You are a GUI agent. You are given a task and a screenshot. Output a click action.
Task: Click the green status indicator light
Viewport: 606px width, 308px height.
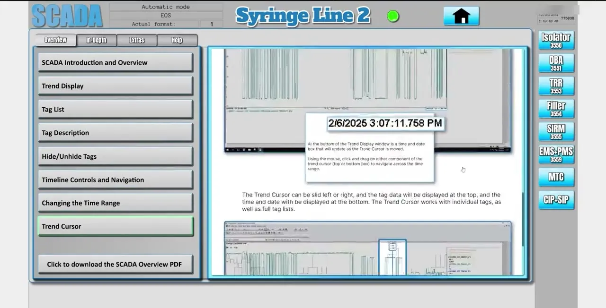point(393,17)
